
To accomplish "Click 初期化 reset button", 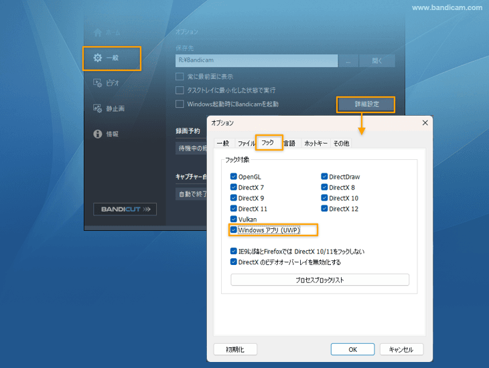I will (x=235, y=349).
